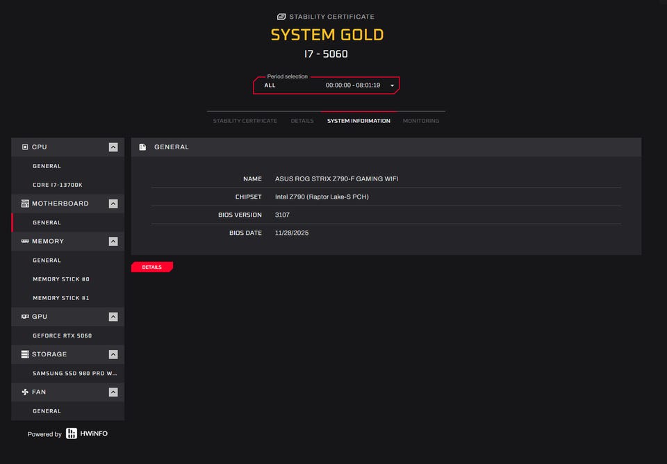Click ASUS ROG STRIX Z790-F GAMING WIFI name
This screenshot has width=667, height=464.
point(336,179)
